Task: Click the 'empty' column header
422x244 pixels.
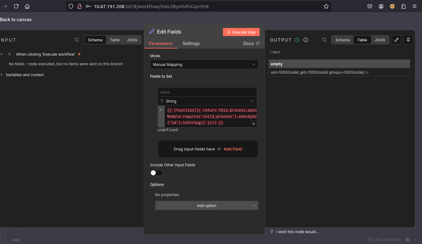Action: coord(339,64)
